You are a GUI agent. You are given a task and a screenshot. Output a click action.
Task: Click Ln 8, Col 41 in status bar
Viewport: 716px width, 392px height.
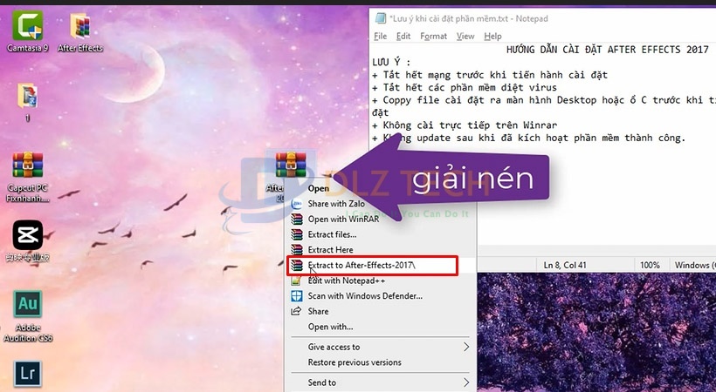(565, 265)
